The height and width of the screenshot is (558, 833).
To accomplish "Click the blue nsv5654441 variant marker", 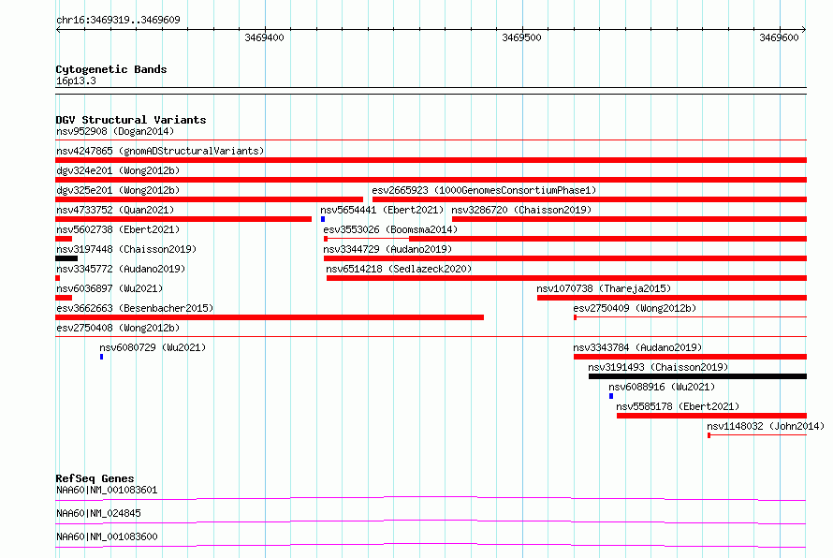I will [323, 219].
